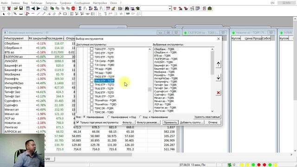Select 'Новатэк ао - TQBR' in selected list
The height and width of the screenshot is (167, 297).
click(165, 108)
